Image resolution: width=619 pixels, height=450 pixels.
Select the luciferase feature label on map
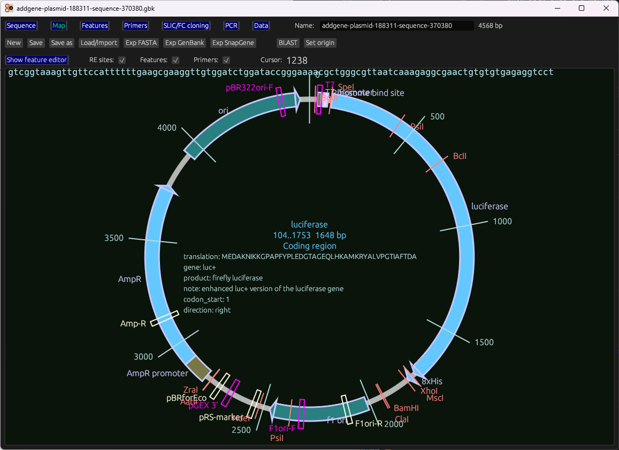tap(489, 206)
